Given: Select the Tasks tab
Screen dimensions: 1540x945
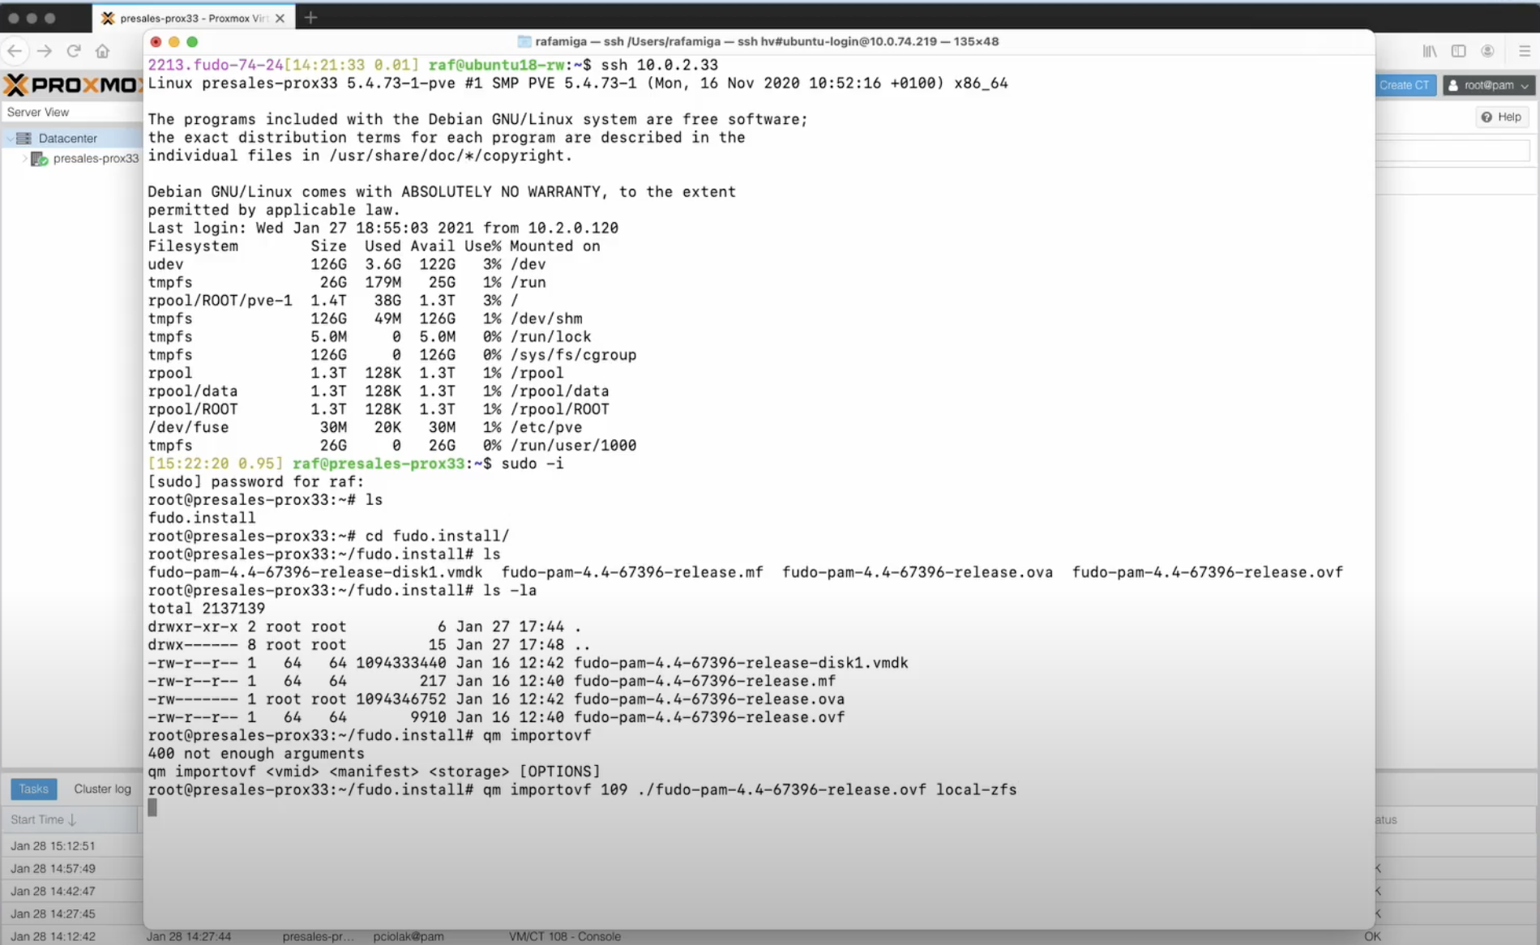Looking at the screenshot, I should click(33, 788).
